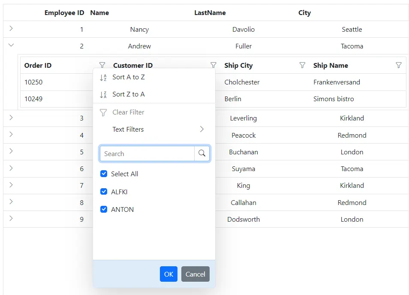The height and width of the screenshot is (295, 409).
Task: Click inside the Search input field
Action: tap(146, 153)
